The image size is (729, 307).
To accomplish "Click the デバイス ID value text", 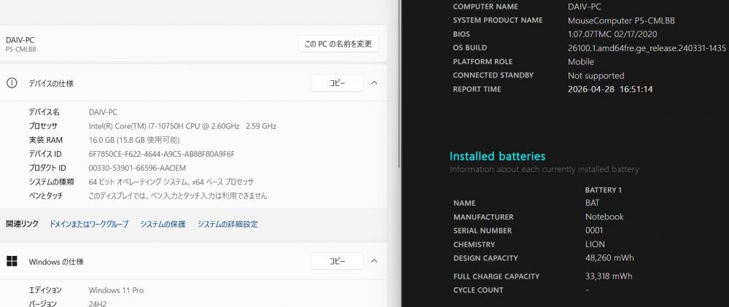I will (161, 154).
